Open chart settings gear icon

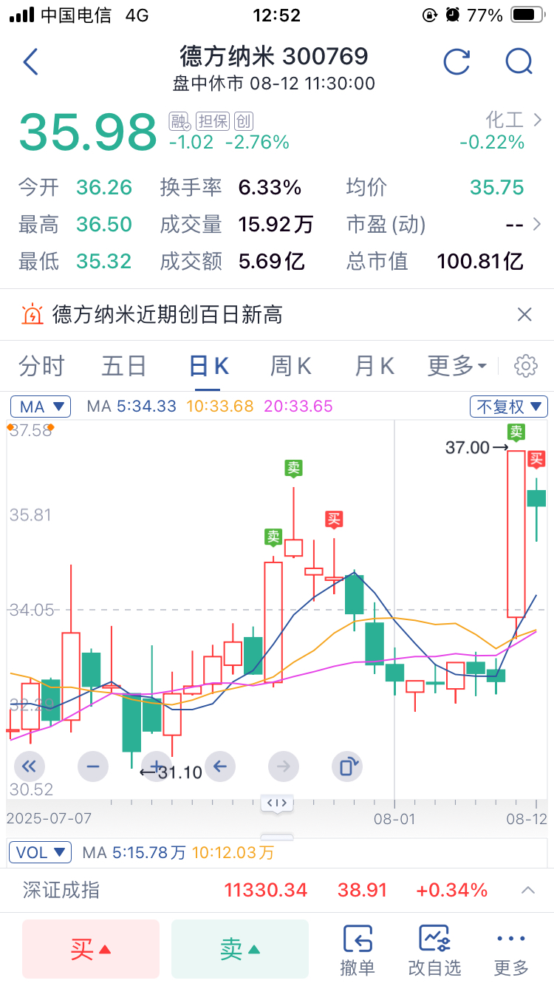[526, 365]
